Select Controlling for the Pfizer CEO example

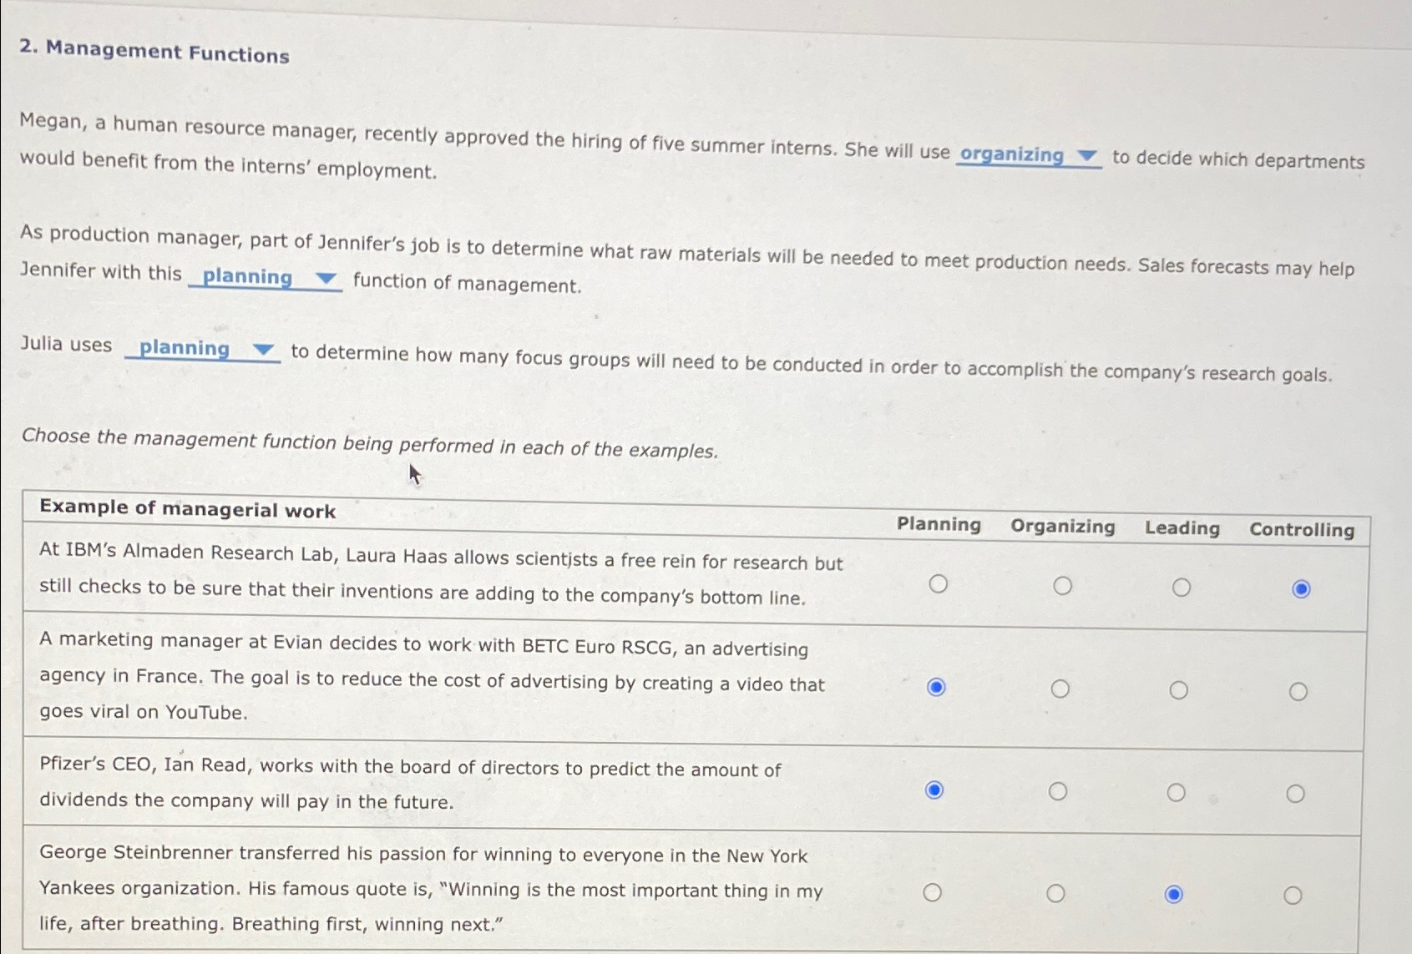click(x=1296, y=794)
